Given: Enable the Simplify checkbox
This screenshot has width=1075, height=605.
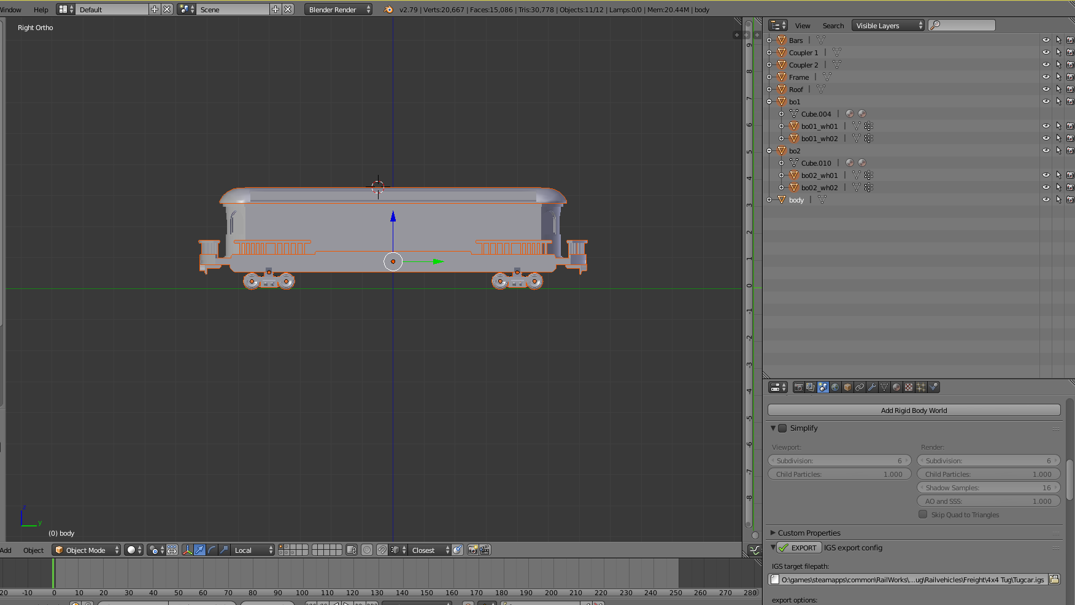Looking at the screenshot, I should [x=782, y=428].
